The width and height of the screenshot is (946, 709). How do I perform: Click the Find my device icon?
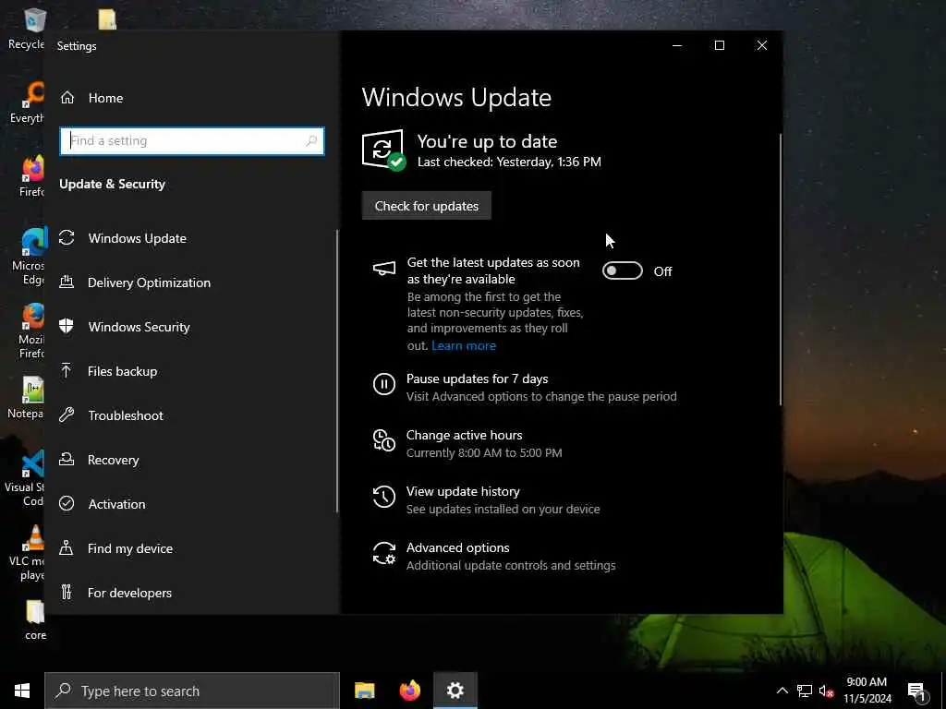pos(67,548)
